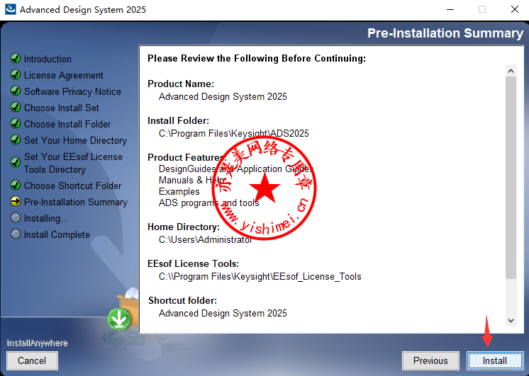
Task: Click the InstallAnywhere label
Action: (x=38, y=343)
